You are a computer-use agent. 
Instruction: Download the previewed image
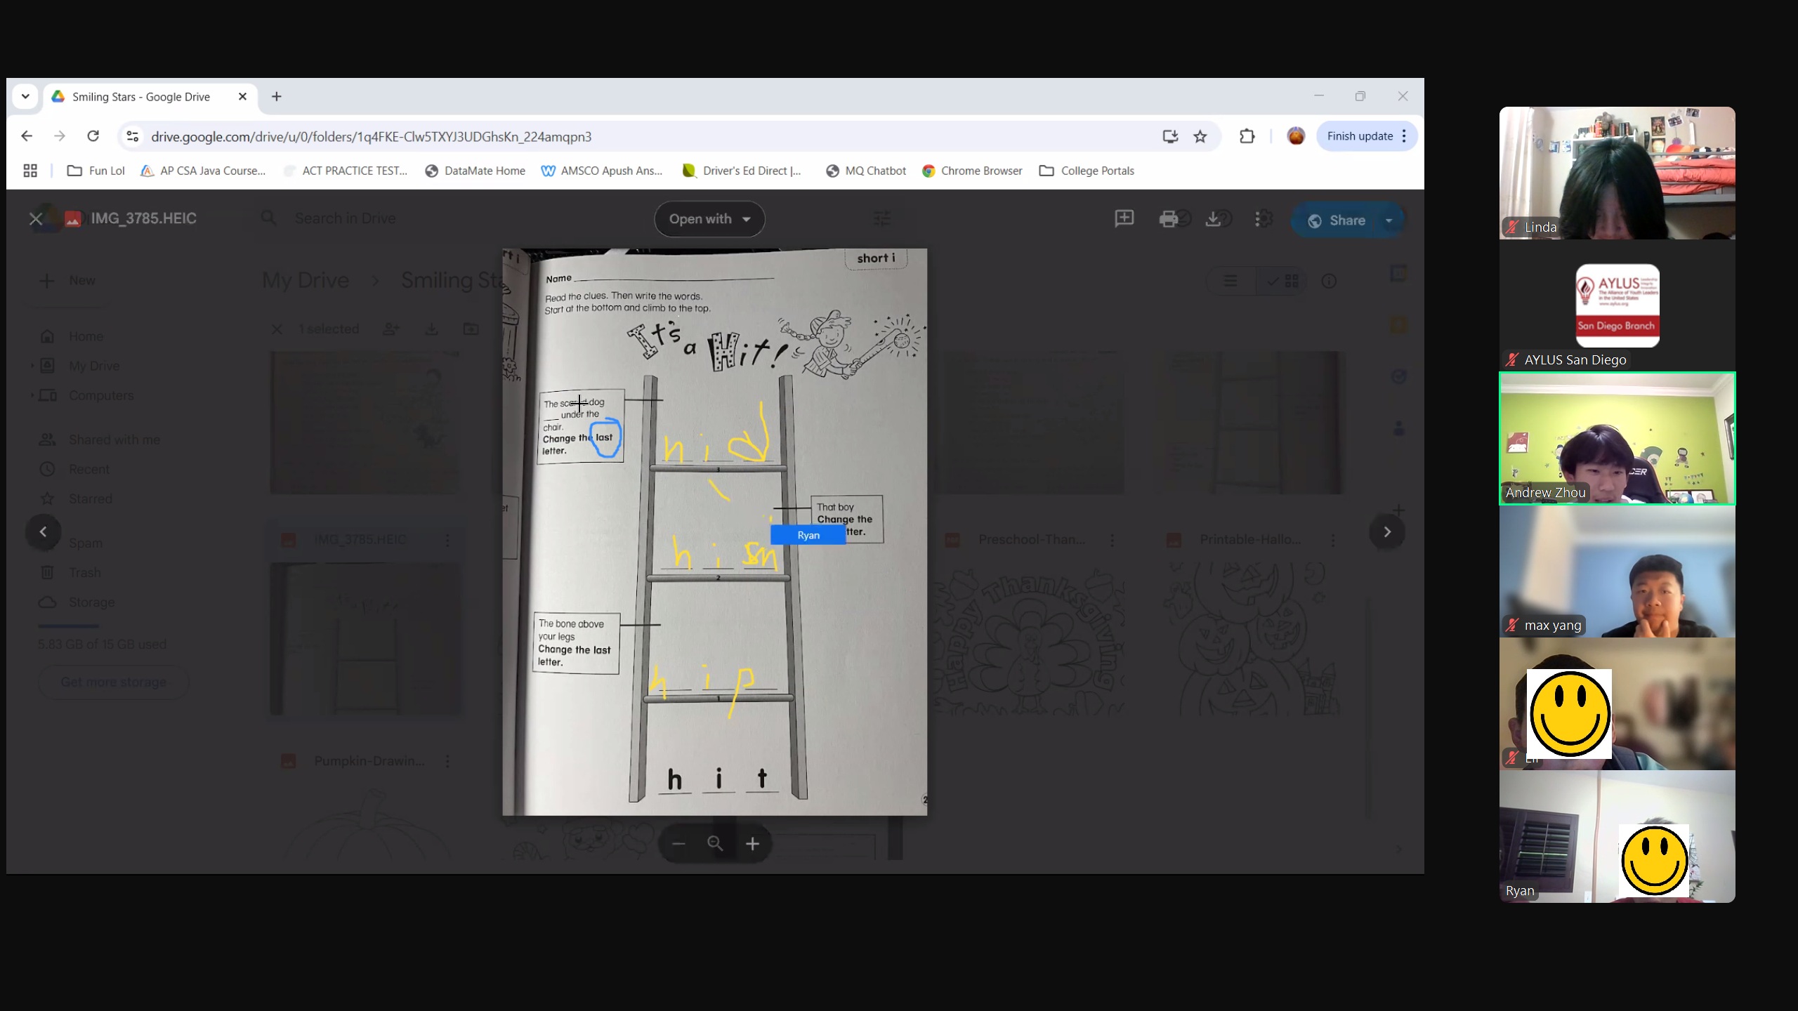(1213, 219)
